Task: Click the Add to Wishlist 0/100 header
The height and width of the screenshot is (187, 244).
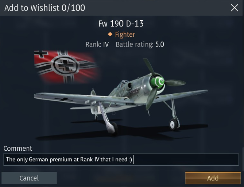Action: pos(44,8)
